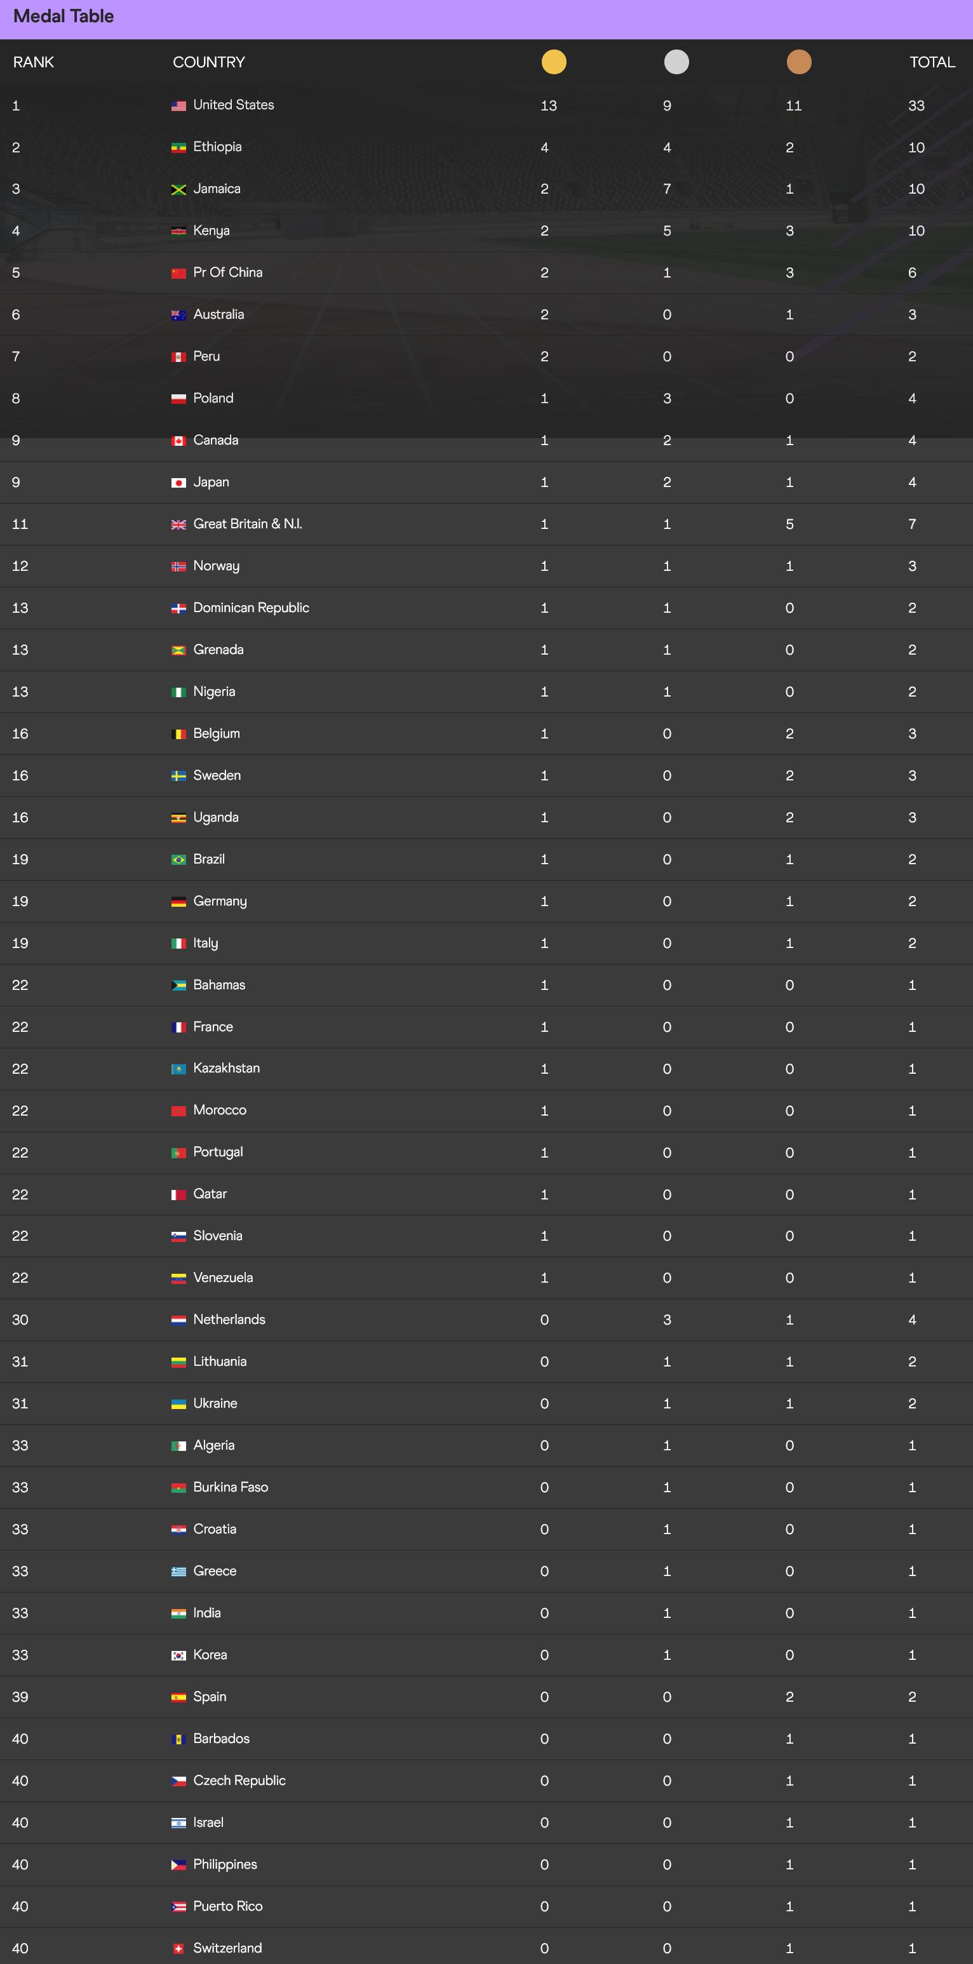Select the Dominican Republic country name
The width and height of the screenshot is (973, 1964).
251,608
